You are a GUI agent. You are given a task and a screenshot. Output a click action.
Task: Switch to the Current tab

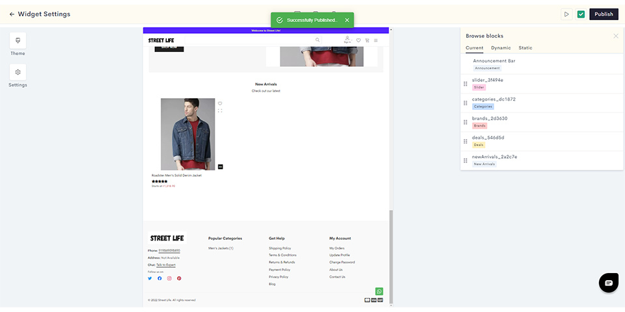[475, 47]
